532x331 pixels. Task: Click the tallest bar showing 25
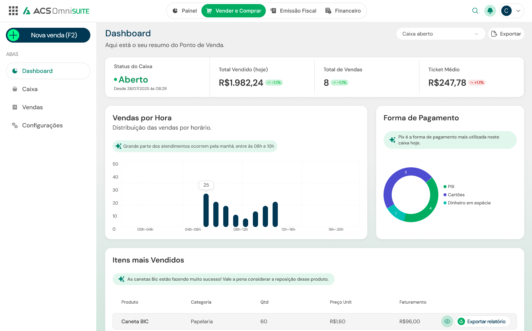click(206, 210)
